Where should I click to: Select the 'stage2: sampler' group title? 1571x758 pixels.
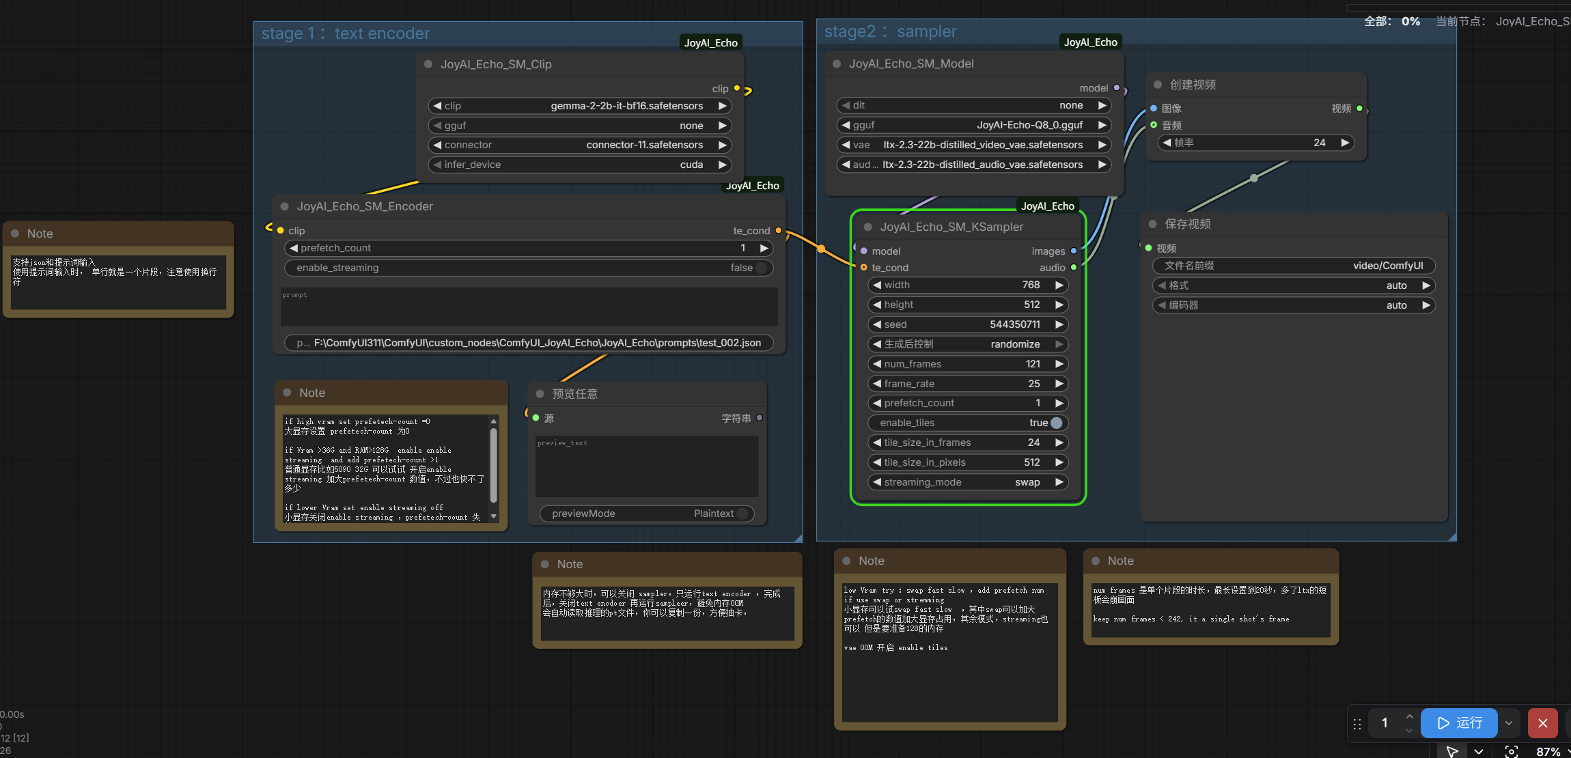point(890,31)
